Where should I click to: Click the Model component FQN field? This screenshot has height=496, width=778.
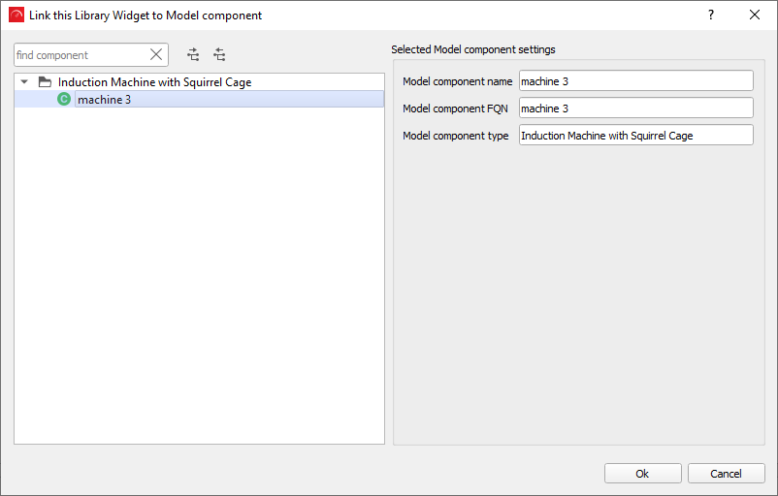[635, 108]
